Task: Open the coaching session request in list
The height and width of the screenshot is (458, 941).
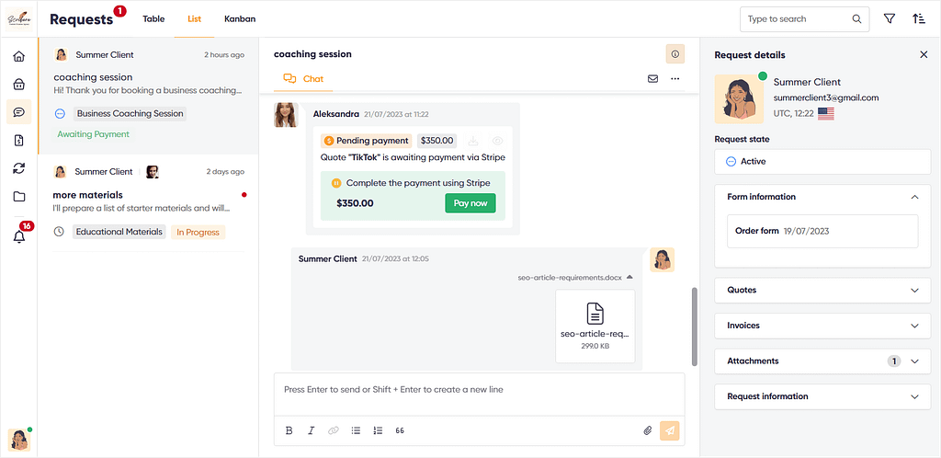Action: click(148, 96)
